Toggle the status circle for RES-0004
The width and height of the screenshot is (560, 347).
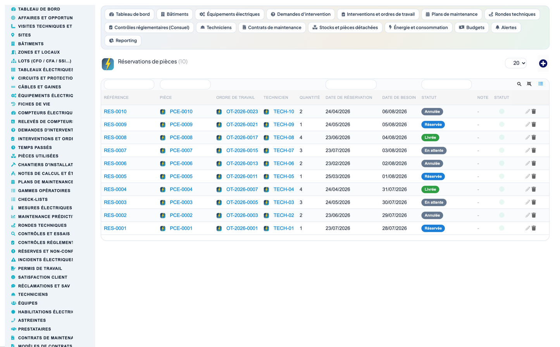click(501, 189)
